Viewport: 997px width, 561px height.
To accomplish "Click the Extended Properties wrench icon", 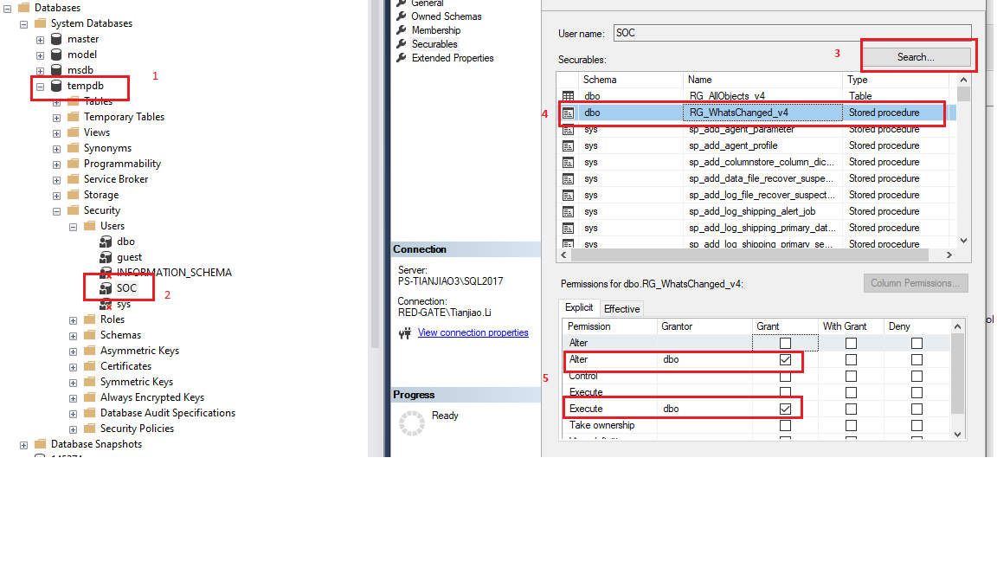I will [402, 58].
